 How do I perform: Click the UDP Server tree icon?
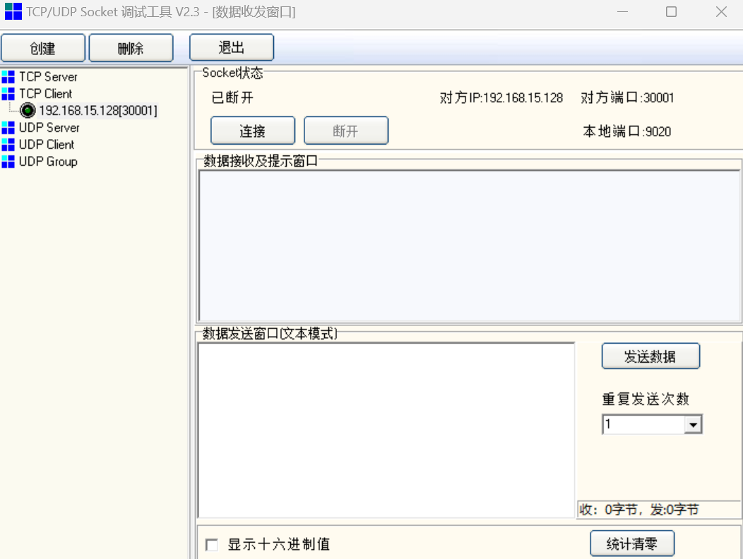(8, 128)
